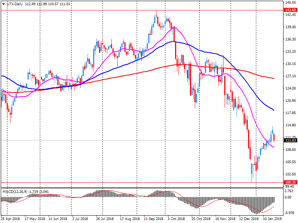Click the MACD(12,26,9) indicator label

pyautogui.click(x=15, y=192)
